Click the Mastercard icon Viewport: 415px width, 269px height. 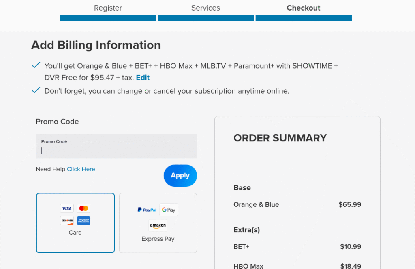(x=83, y=208)
